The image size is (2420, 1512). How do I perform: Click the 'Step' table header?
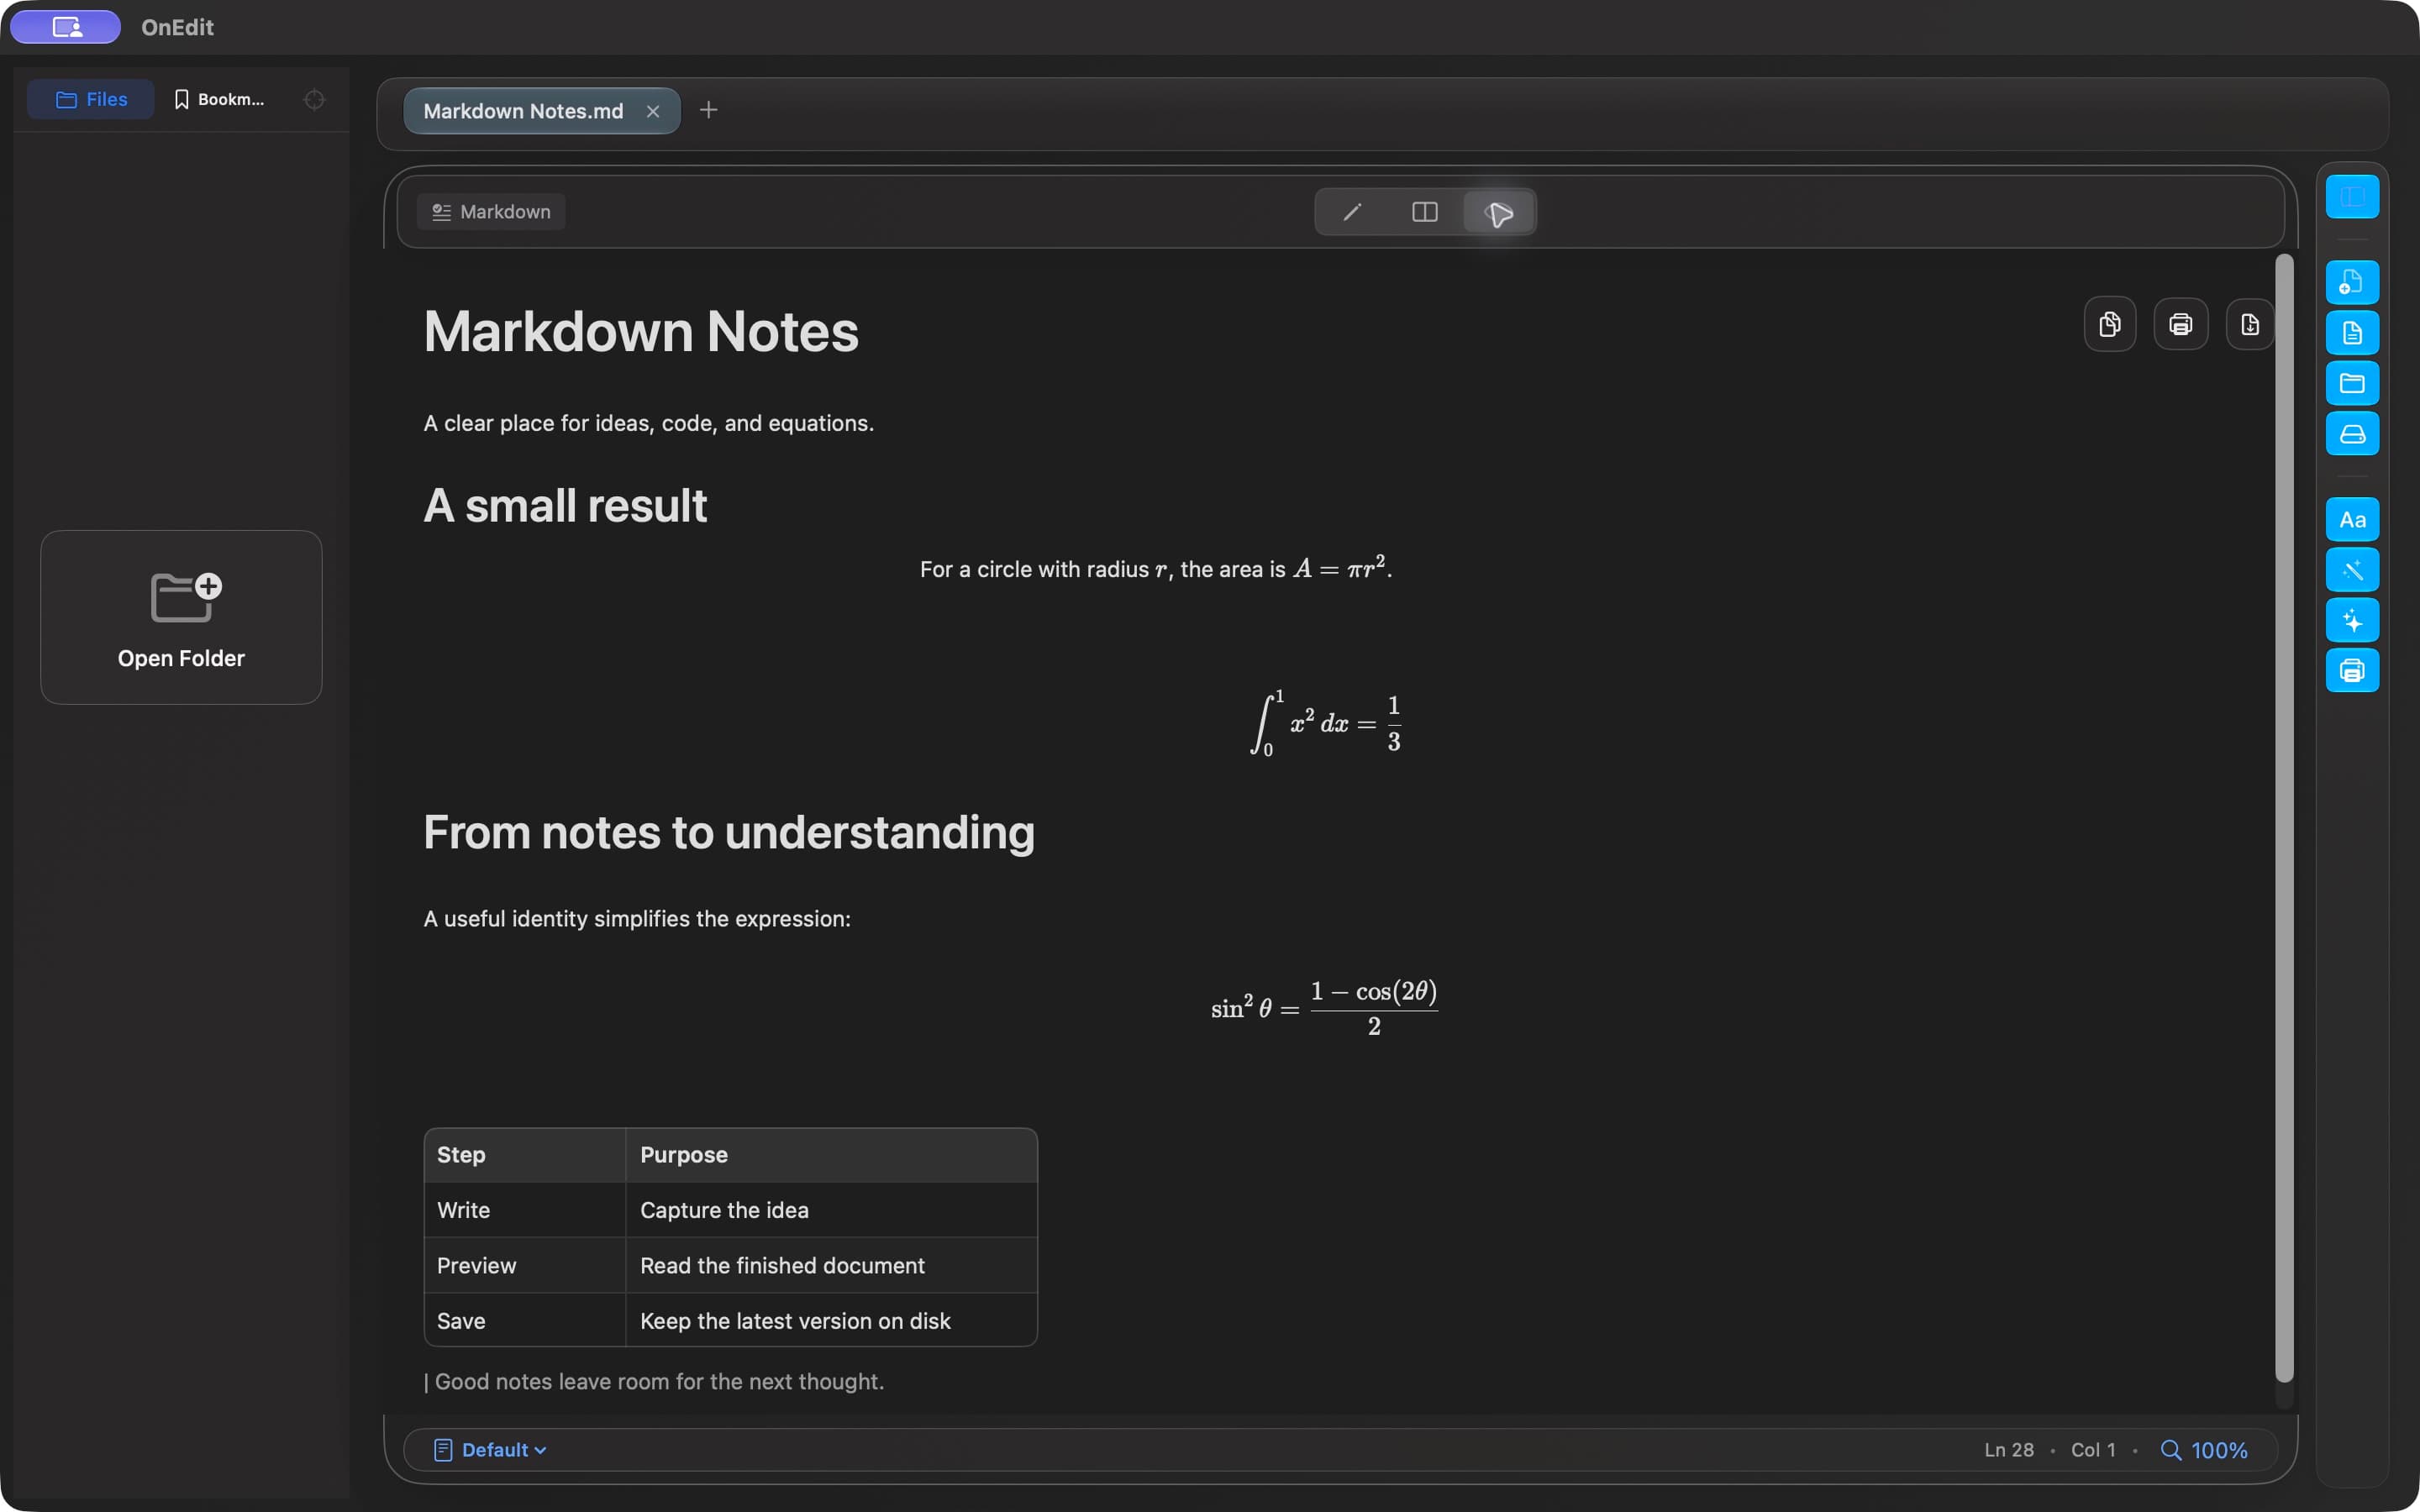point(525,1155)
